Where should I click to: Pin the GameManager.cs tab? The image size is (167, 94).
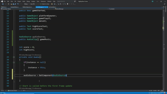[x=46, y=7]
